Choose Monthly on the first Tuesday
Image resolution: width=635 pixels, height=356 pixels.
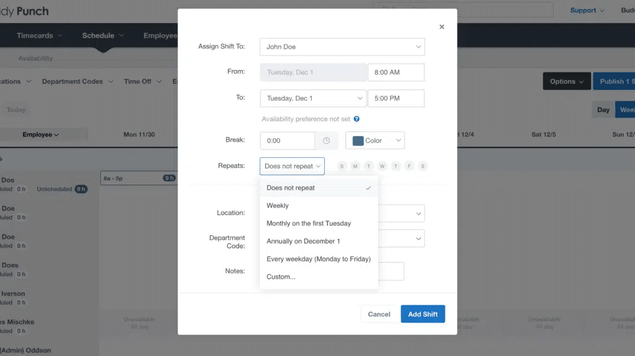click(319, 224)
